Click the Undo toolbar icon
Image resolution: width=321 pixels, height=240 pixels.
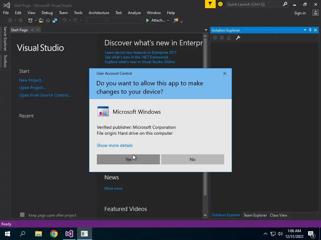click(x=64, y=20)
